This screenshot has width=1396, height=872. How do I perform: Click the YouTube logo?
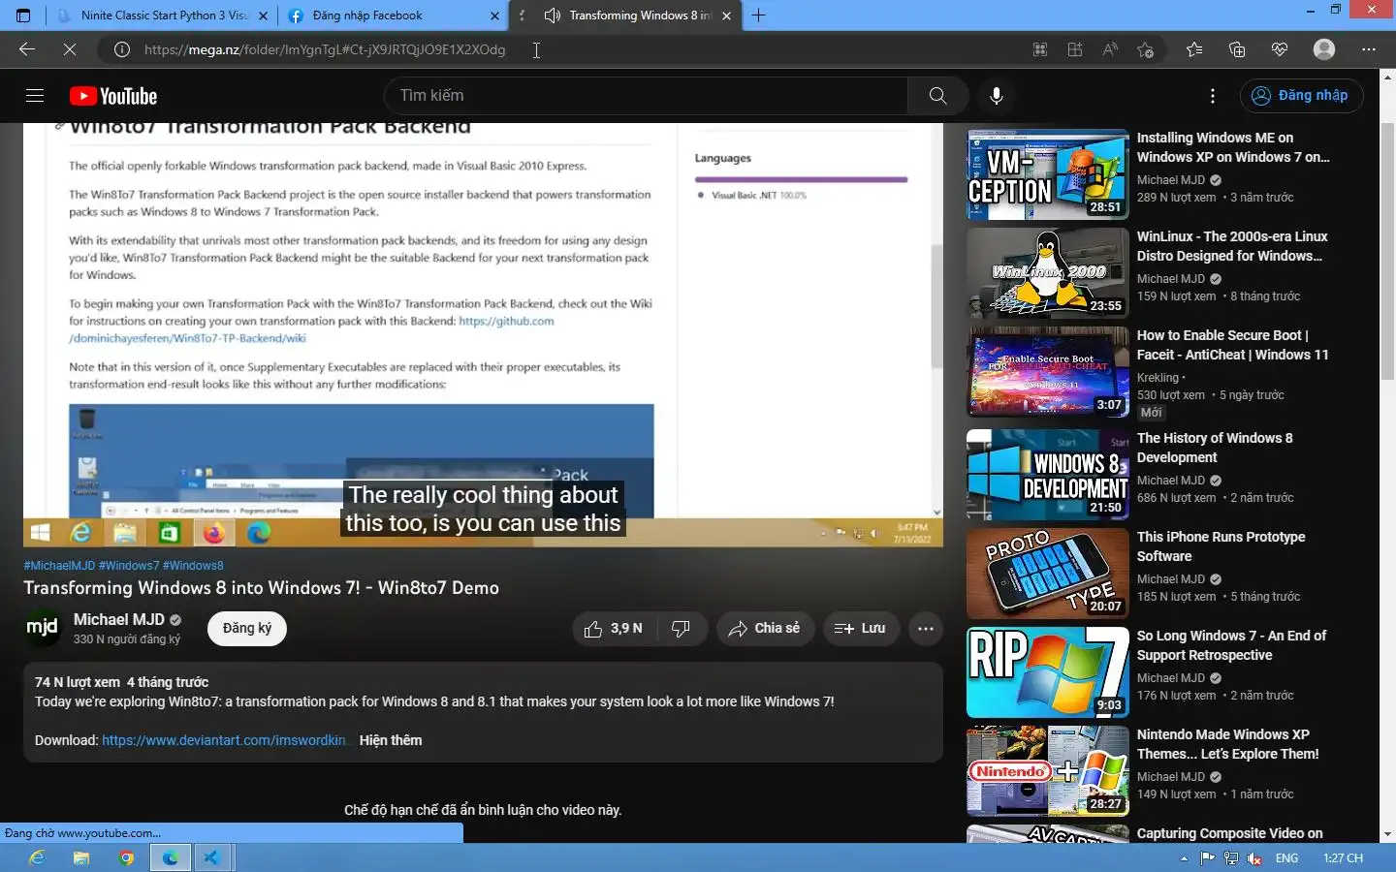[113, 96]
